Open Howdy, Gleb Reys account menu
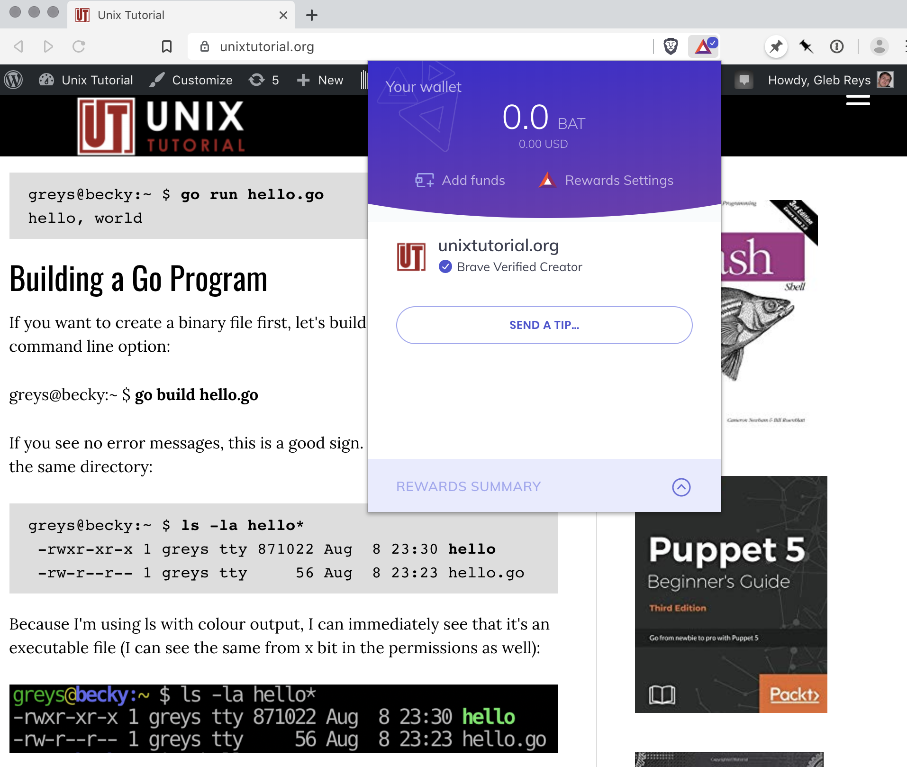Image resolution: width=907 pixels, height=767 pixels. [830, 80]
